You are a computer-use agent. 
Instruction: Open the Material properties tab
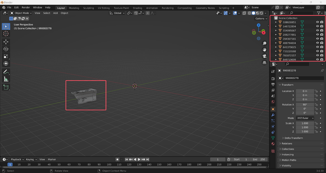coord(273,144)
